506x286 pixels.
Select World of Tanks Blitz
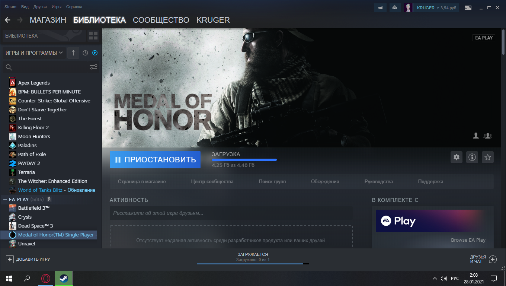[52, 190]
